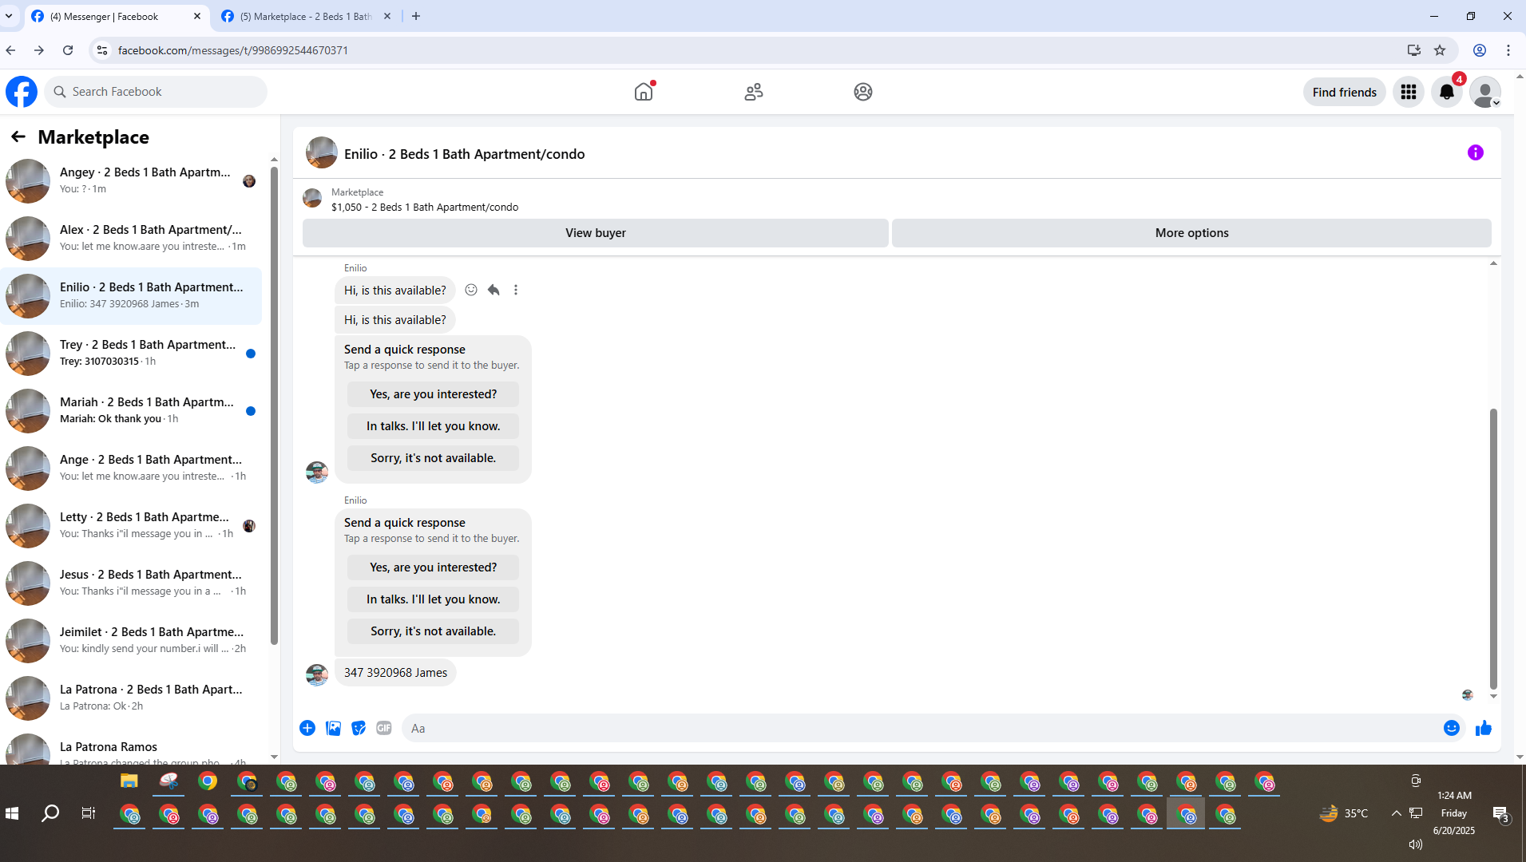
Task: Open the browser tab search dropdown
Action: (x=9, y=16)
